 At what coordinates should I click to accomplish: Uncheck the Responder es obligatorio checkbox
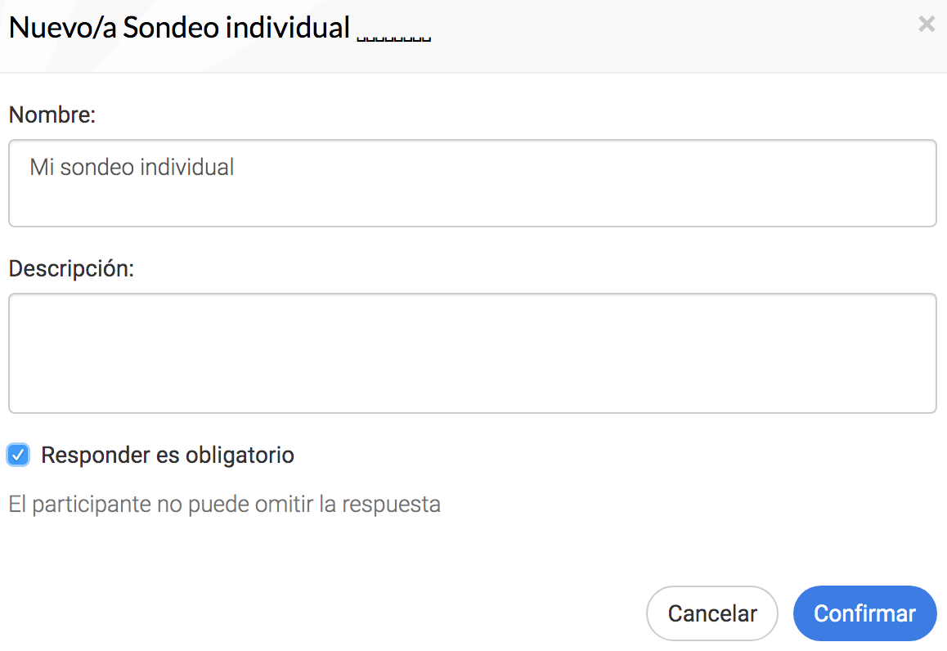[x=18, y=455]
